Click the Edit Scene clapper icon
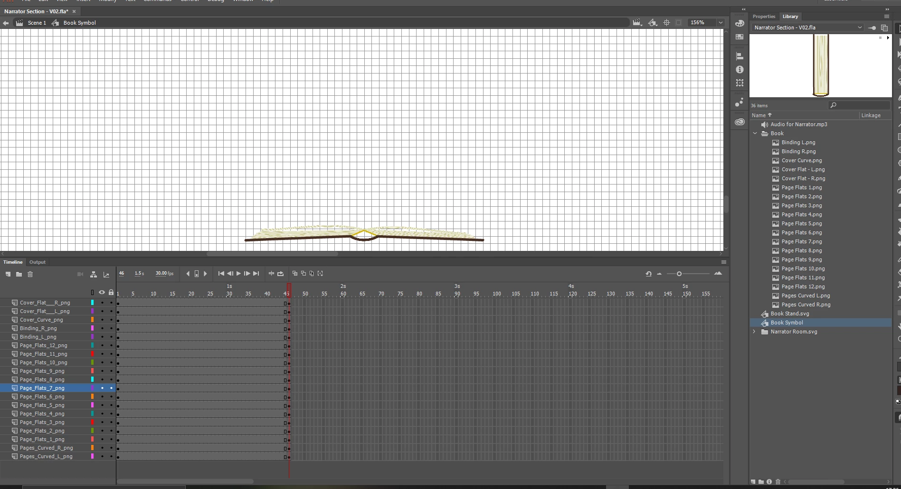The image size is (901, 489). 637,22
